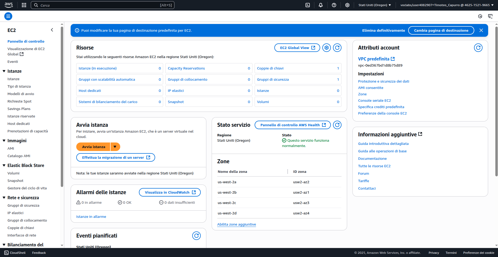498x257 pixels.
Task: Toggle the blue hamburger navigation menu
Action: [8, 16]
